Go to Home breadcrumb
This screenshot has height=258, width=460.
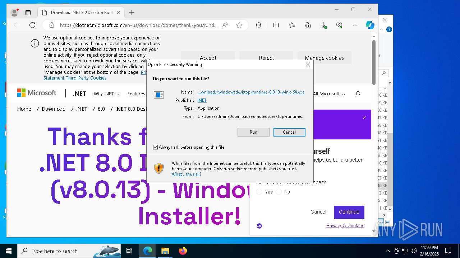pyautogui.click(x=24, y=109)
